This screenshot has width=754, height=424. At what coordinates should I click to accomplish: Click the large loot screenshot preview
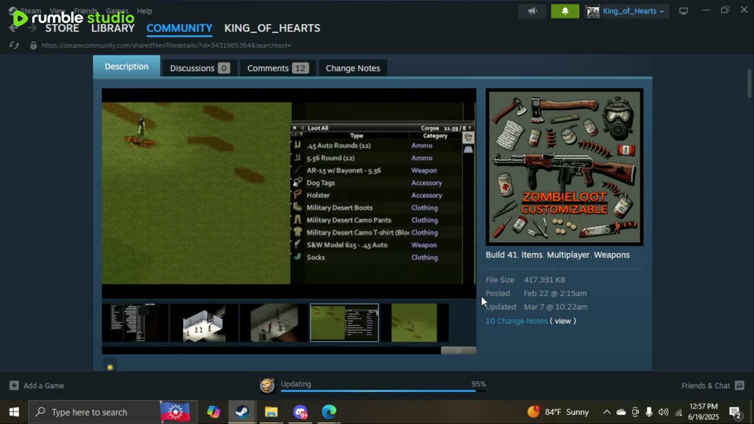point(289,193)
